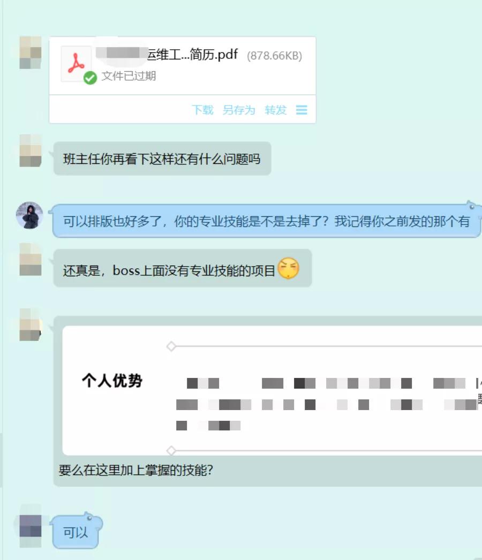Click the snowy photo avatar of the class teacher
This screenshot has width=482, height=560.
pyautogui.click(x=29, y=215)
